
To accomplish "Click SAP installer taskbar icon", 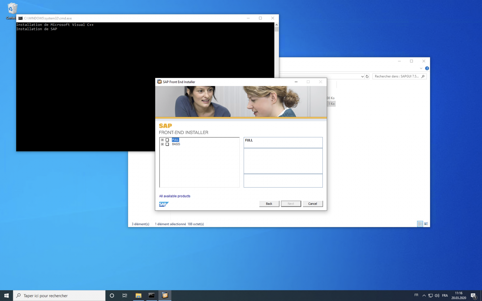I will tap(165, 296).
